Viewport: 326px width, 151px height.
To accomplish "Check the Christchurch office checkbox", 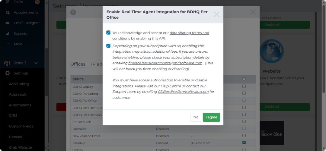I will tap(244, 121).
